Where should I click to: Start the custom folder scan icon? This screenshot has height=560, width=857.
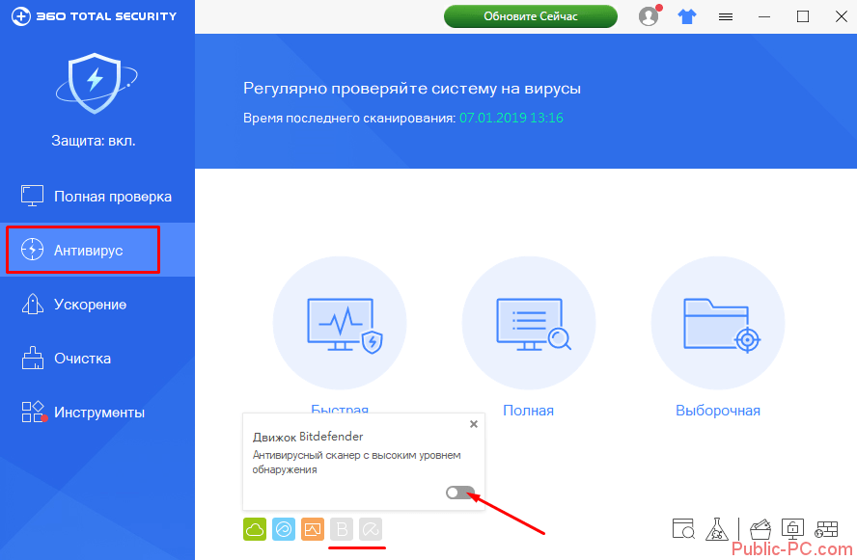[718, 323]
